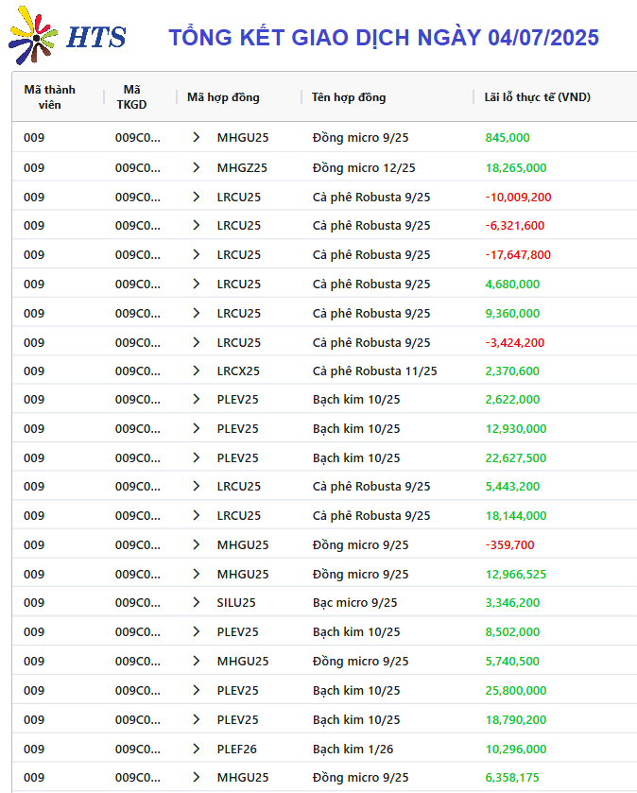Expand the LRCX25 Cà phê Robusta 11/25 row
The width and height of the screenshot is (637, 793).
point(197,371)
